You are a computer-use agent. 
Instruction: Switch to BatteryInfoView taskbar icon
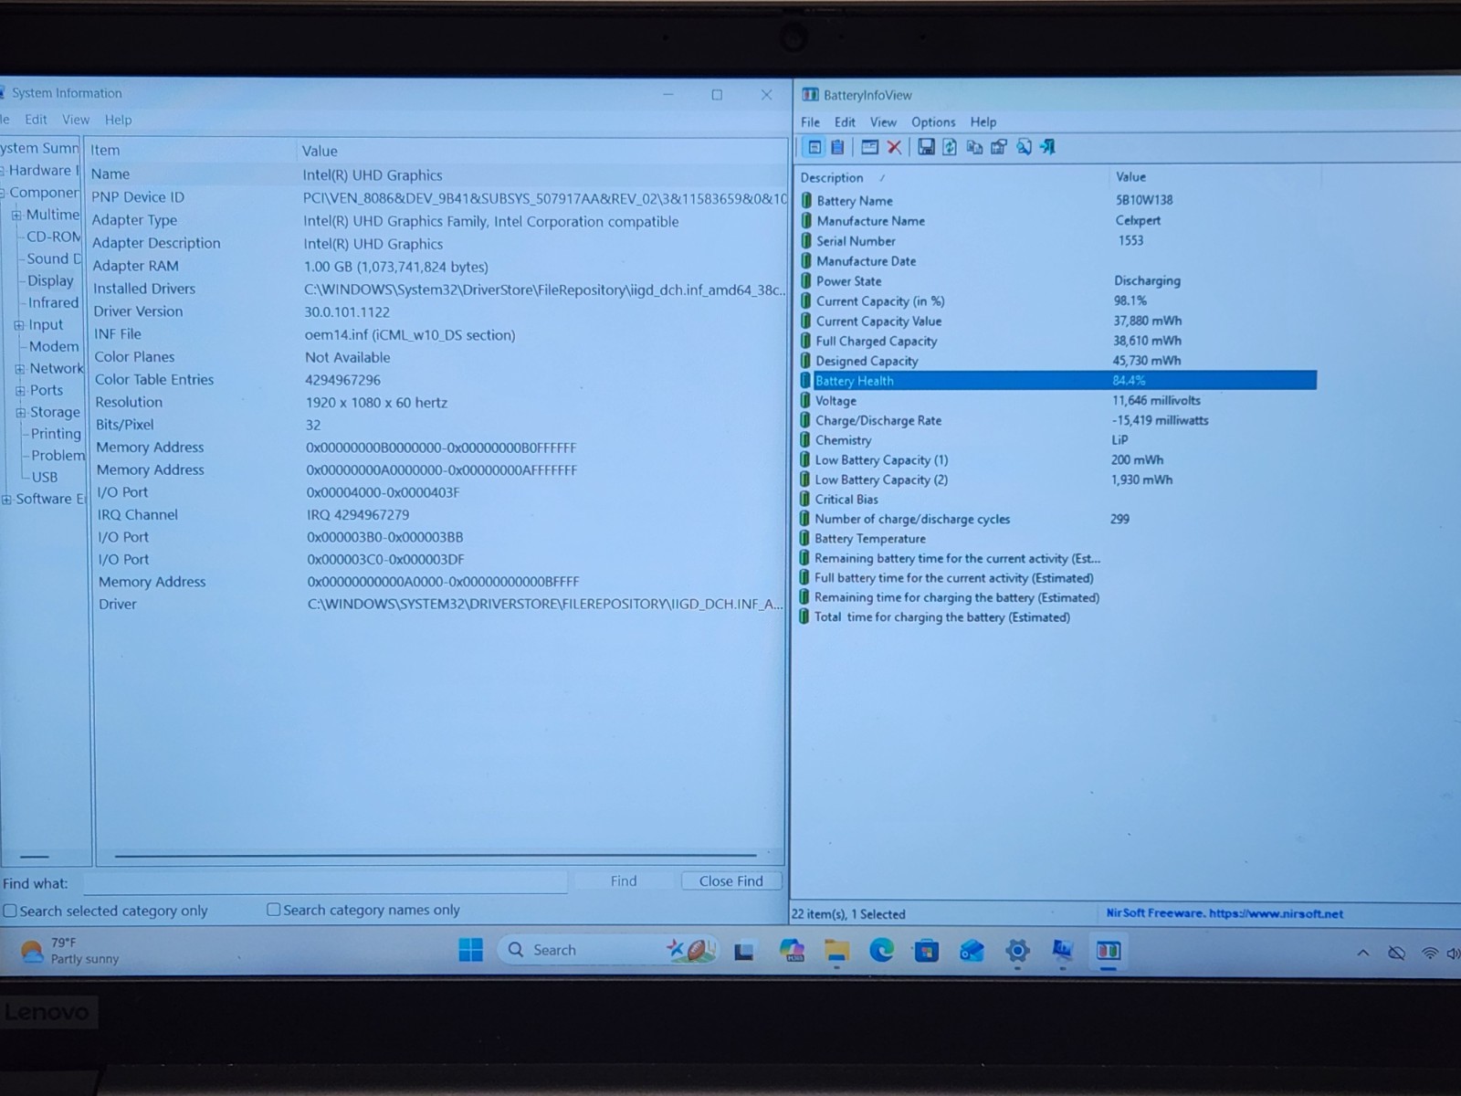[x=1109, y=951]
